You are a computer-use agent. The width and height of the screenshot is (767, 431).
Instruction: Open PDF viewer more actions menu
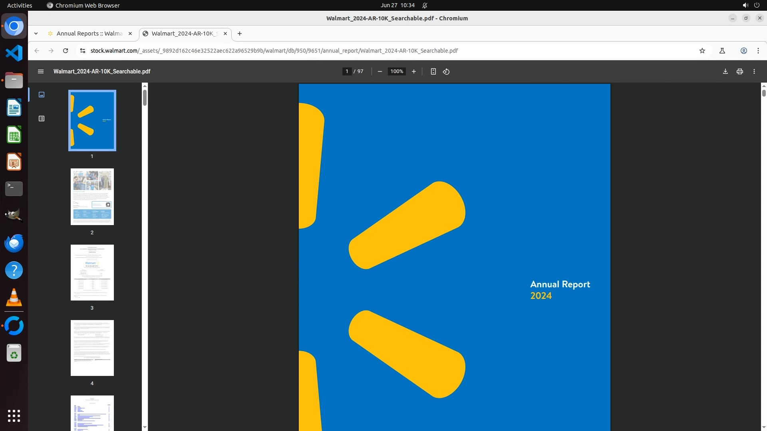(x=754, y=71)
